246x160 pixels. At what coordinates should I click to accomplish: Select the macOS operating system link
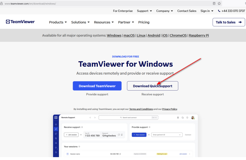pyautogui.click(x=129, y=36)
